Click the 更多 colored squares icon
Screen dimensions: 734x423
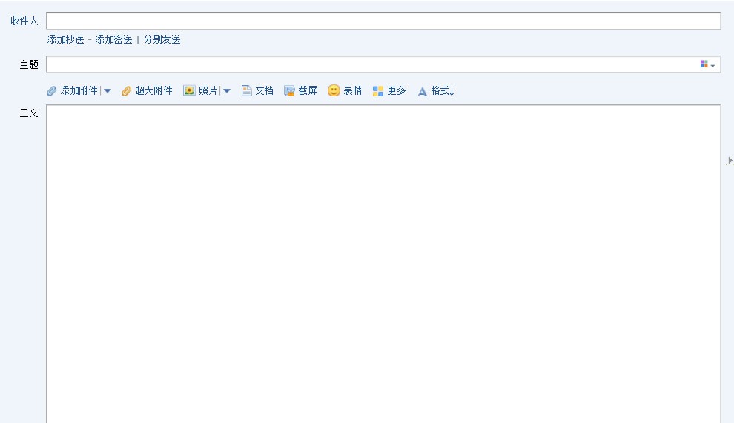coord(378,91)
